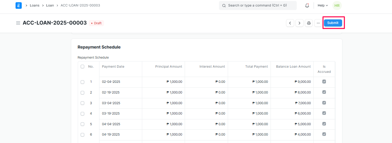The image size is (392, 143).
Task: Check the row 5 selection checkbox
Action: coord(82,124)
